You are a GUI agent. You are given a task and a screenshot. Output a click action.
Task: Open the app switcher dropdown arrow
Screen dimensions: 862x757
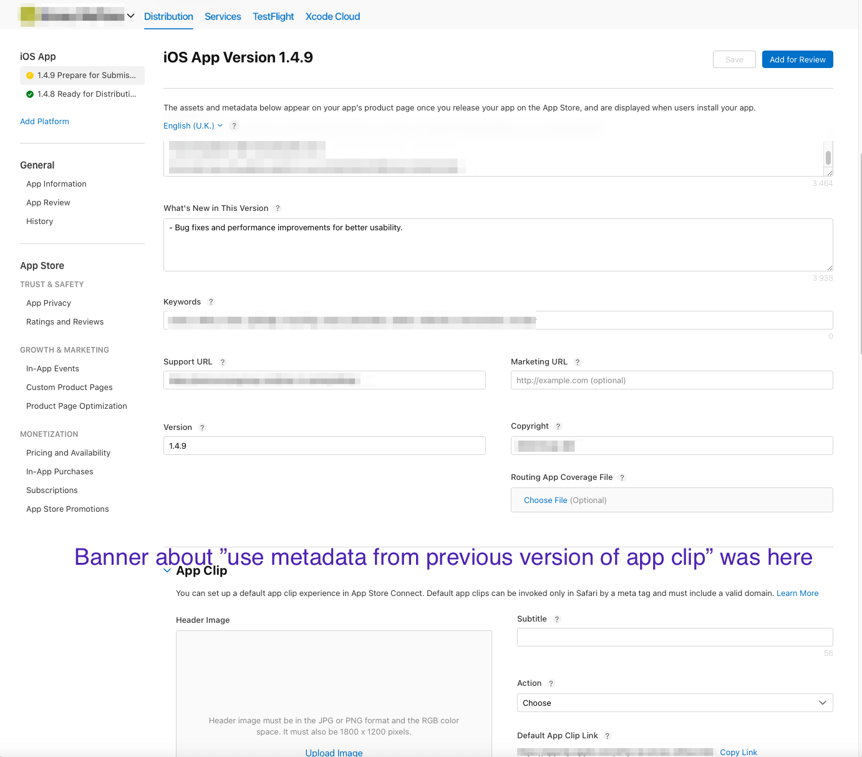(x=130, y=16)
